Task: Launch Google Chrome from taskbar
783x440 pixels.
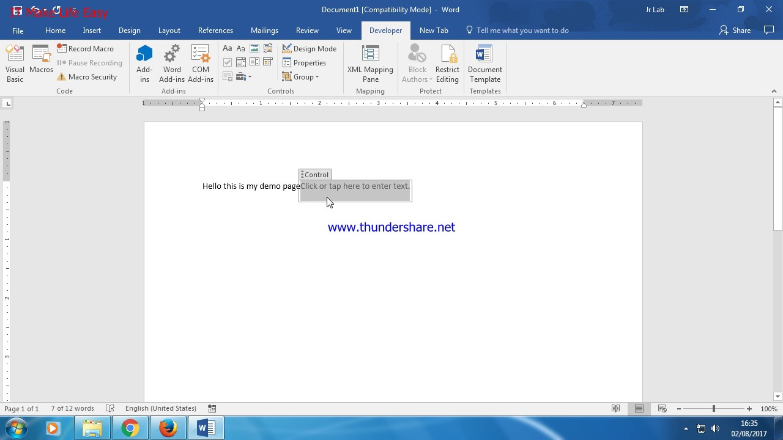Action: 130,428
